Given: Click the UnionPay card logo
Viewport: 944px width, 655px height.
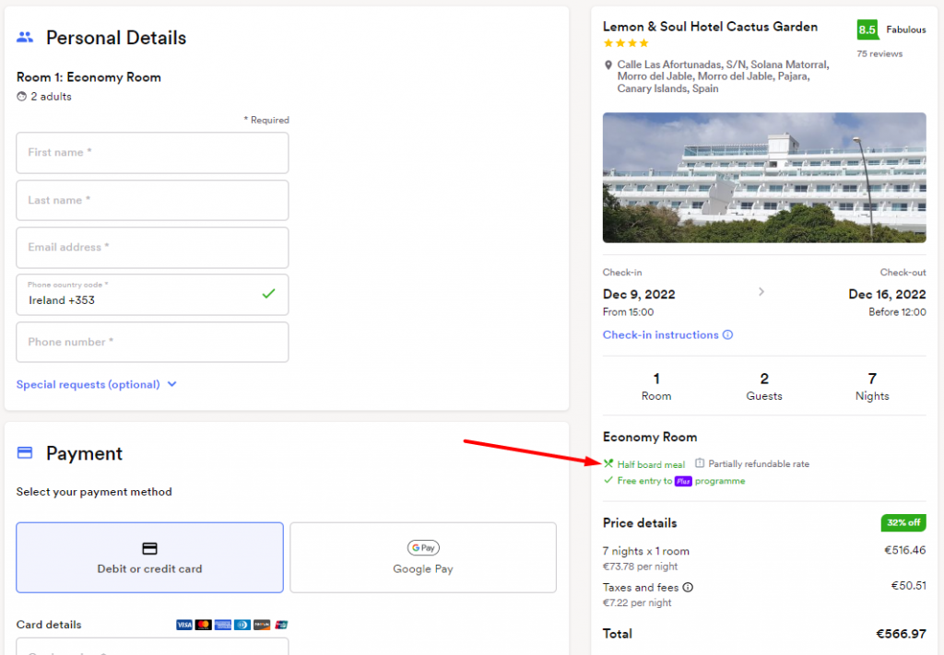Looking at the screenshot, I should click(281, 625).
